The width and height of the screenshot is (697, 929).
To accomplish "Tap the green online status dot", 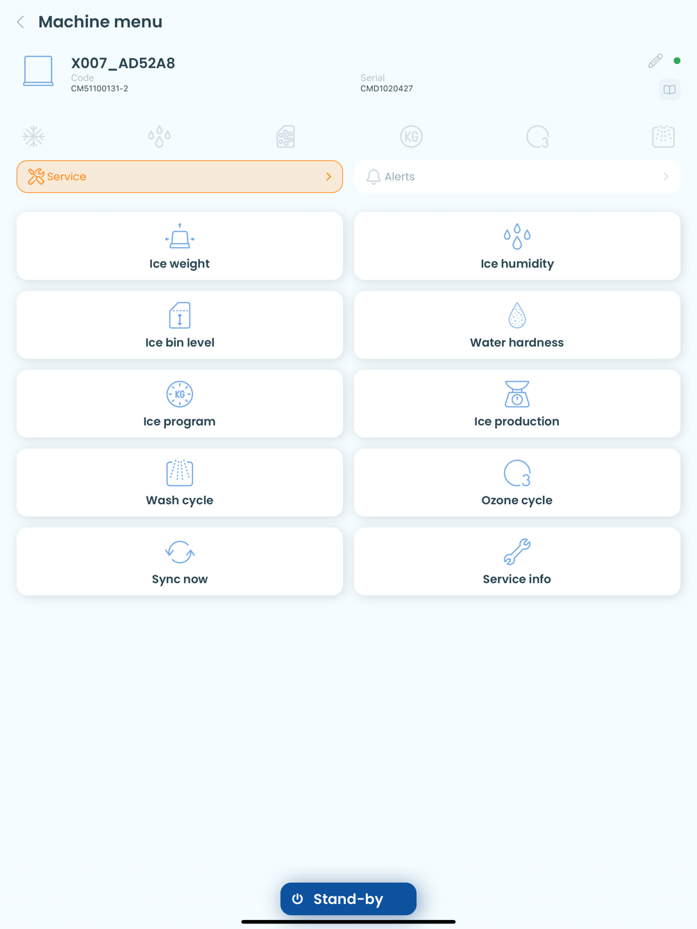I will pos(677,61).
